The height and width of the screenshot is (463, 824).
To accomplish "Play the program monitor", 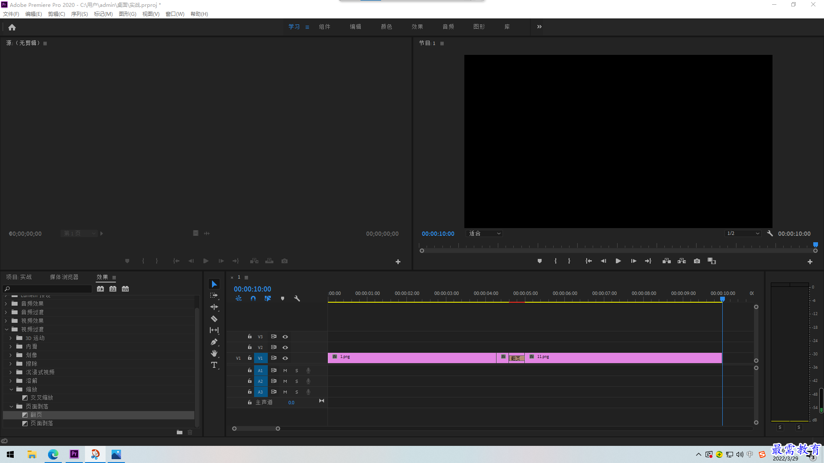I will [618, 261].
